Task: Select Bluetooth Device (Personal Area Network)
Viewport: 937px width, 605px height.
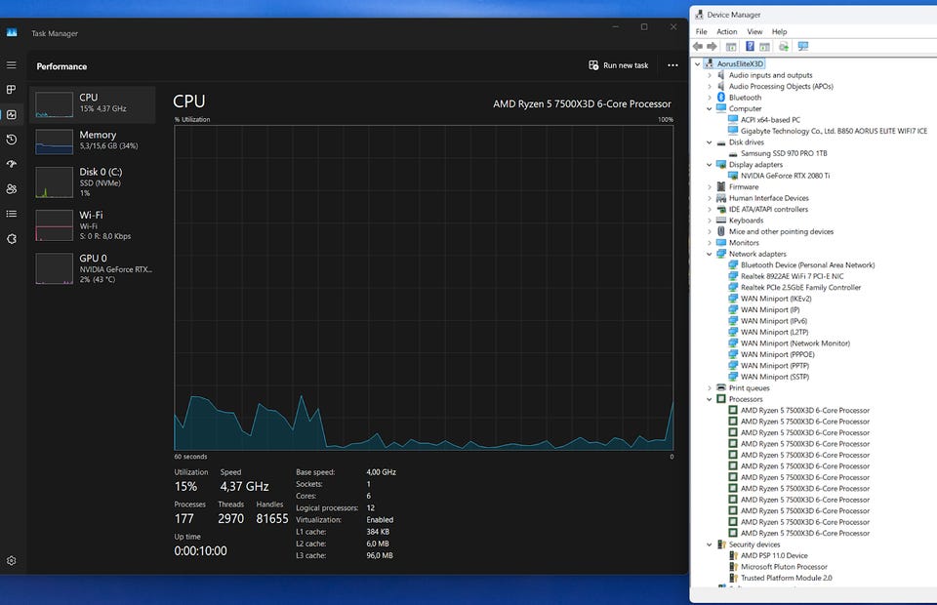Action: click(x=807, y=265)
